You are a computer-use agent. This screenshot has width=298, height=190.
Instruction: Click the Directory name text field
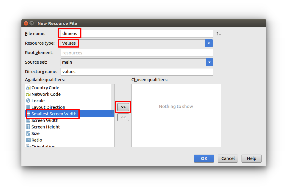(137, 72)
